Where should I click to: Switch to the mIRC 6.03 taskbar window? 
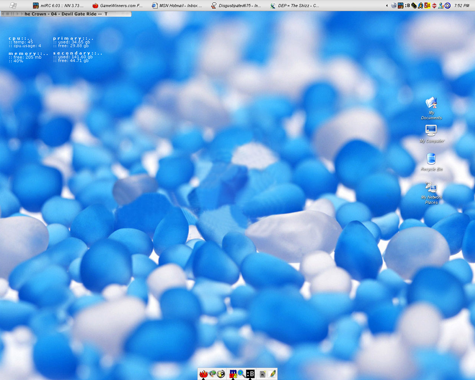[x=58, y=6]
